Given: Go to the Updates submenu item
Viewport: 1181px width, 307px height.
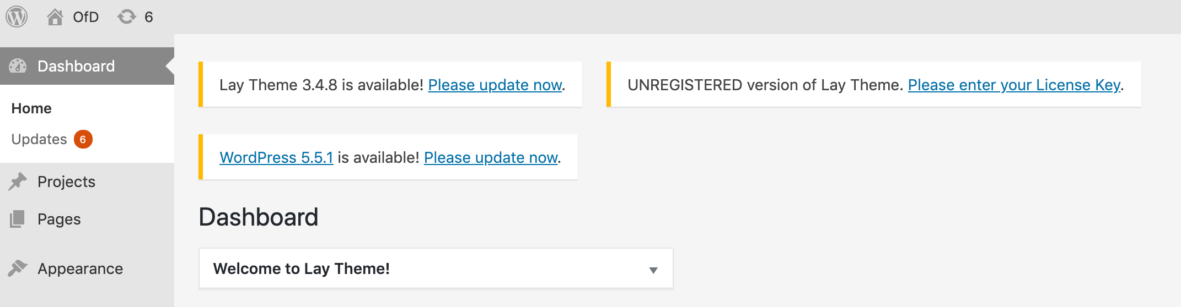Looking at the screenshot, I should tap(39, 139).
